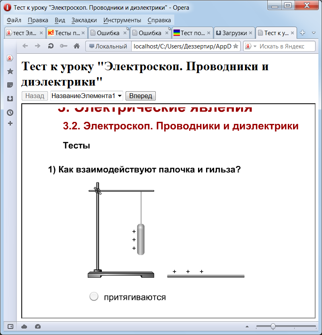This screenshot has height=335, width=322.
Task: Close the 'Тесты п...' tab
Action: tap(83, 33)
